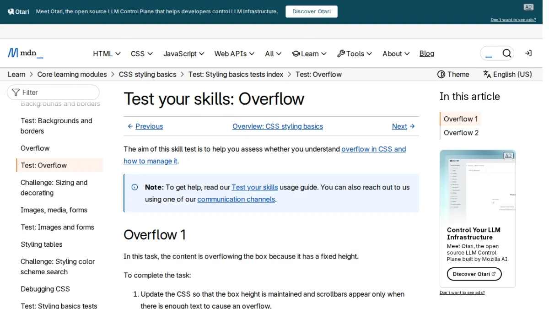Click the AD badge on the sidebar ad card

508,156
